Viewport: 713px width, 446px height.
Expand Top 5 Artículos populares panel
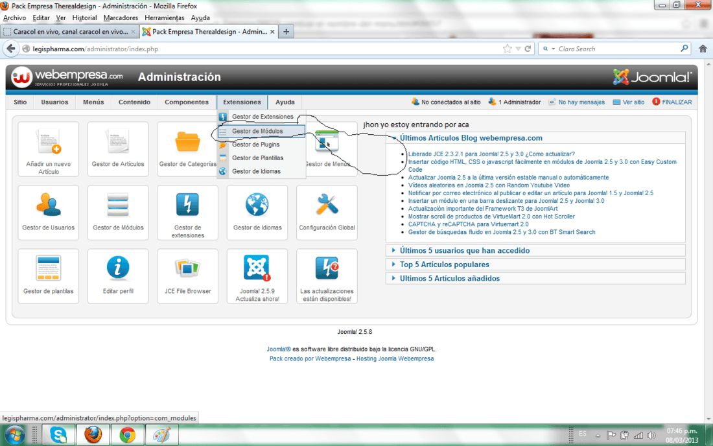[445, 264]
